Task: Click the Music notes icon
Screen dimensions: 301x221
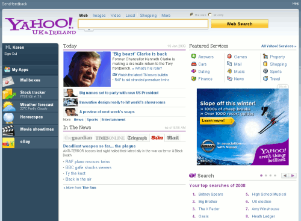Action: click(x=229, y=71)
